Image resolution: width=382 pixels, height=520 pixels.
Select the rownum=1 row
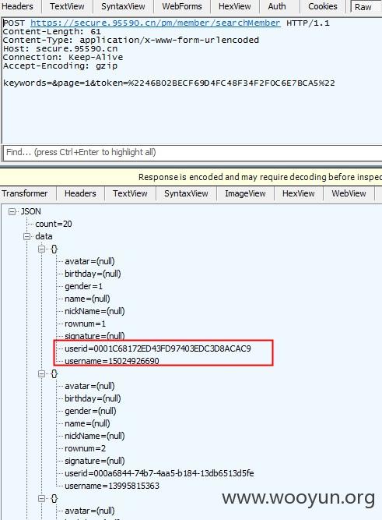(85, 324)
